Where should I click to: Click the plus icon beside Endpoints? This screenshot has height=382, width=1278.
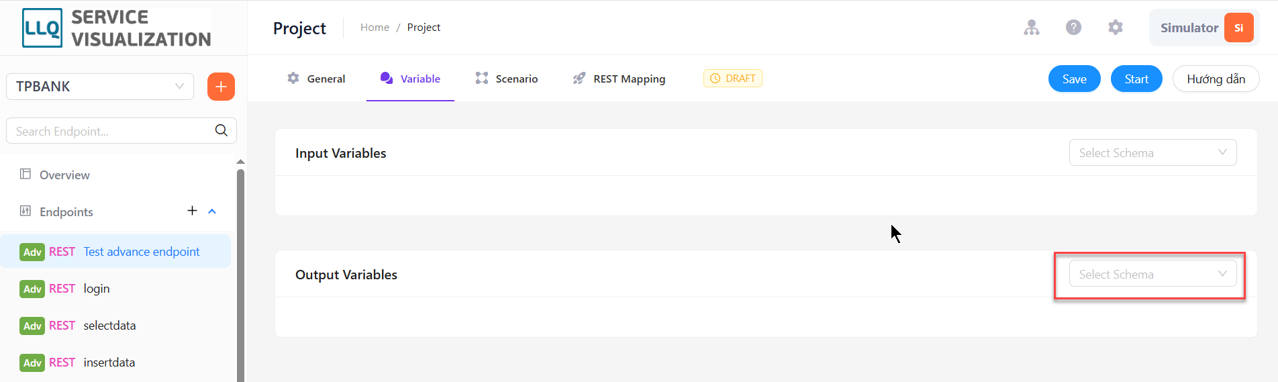tap(192, 211)
